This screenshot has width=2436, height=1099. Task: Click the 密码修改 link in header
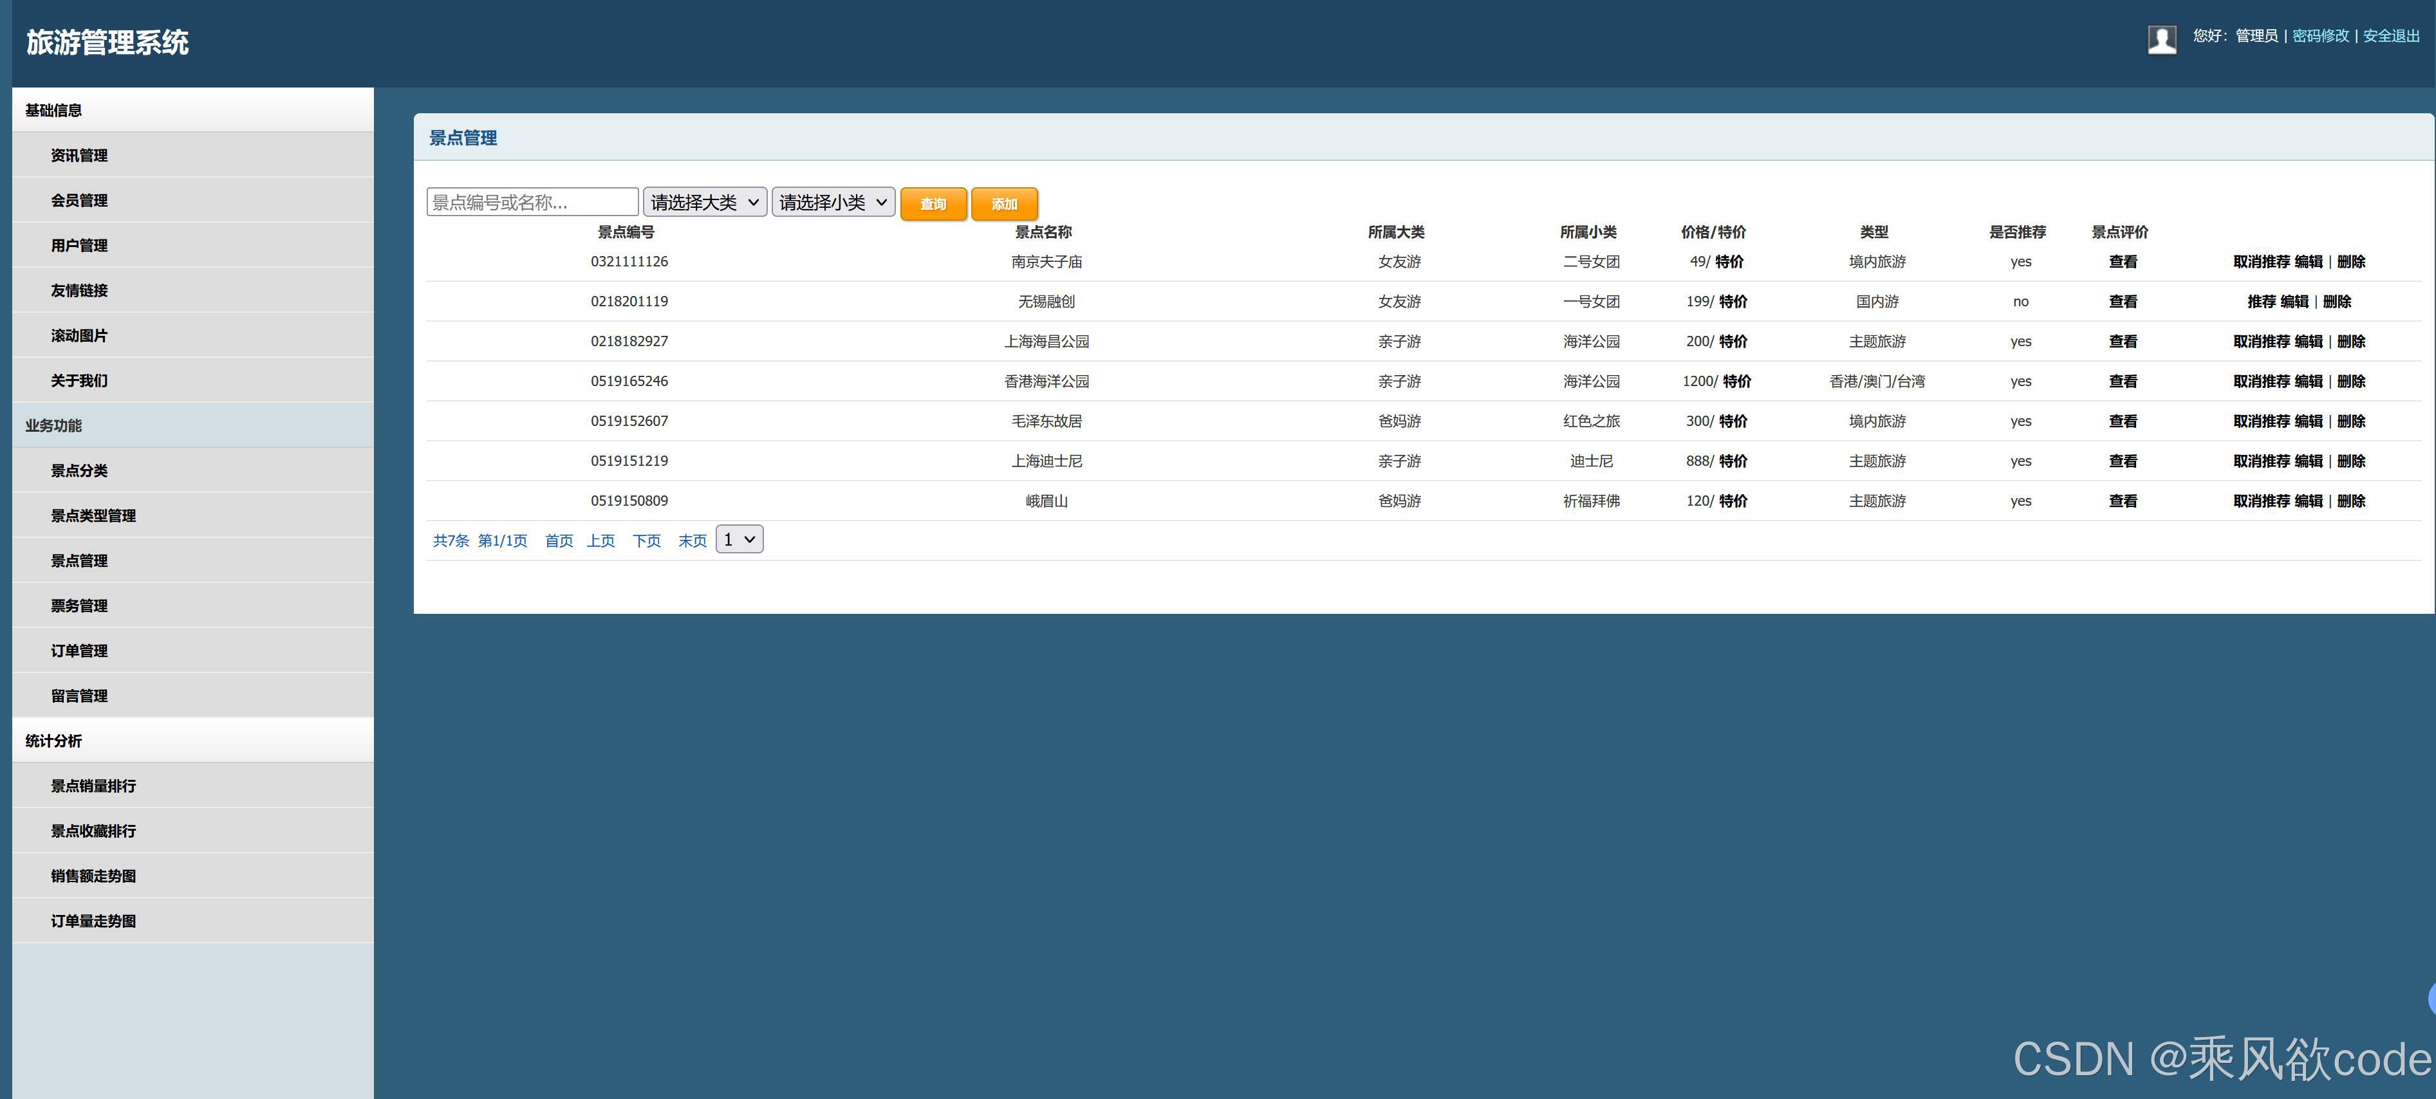pyautogui.click(x=2320, y=36)
